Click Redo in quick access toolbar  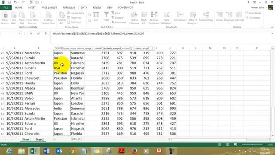pos(23,2)
